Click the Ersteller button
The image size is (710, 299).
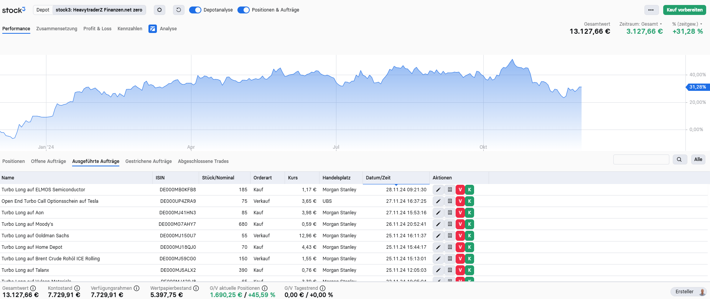pos(689,292)
